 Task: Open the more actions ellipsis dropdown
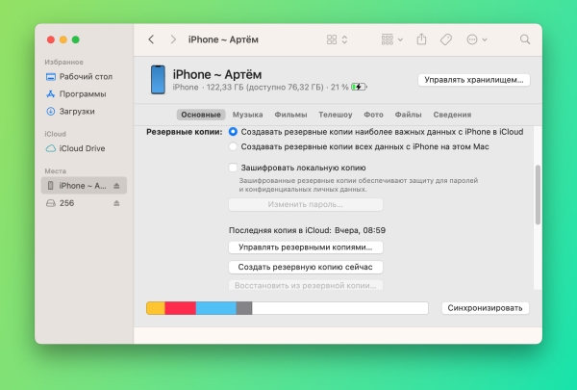point(476,39)
